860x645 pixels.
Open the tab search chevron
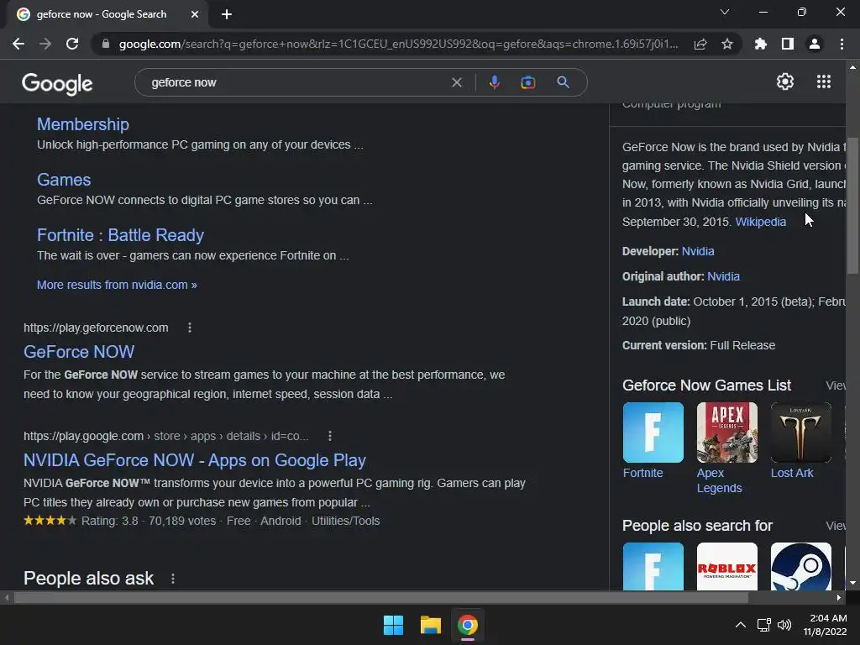[x=725, y=12]
